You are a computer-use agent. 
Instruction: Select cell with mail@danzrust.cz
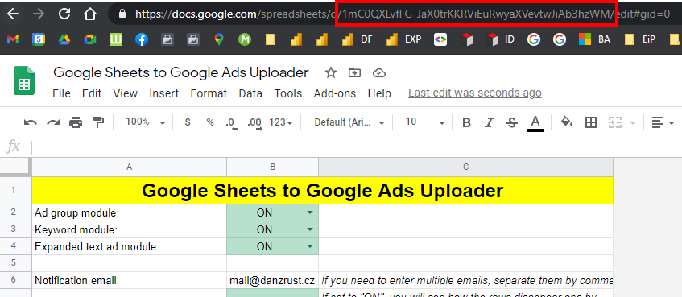pyautogui.click(x=272, y=280)
